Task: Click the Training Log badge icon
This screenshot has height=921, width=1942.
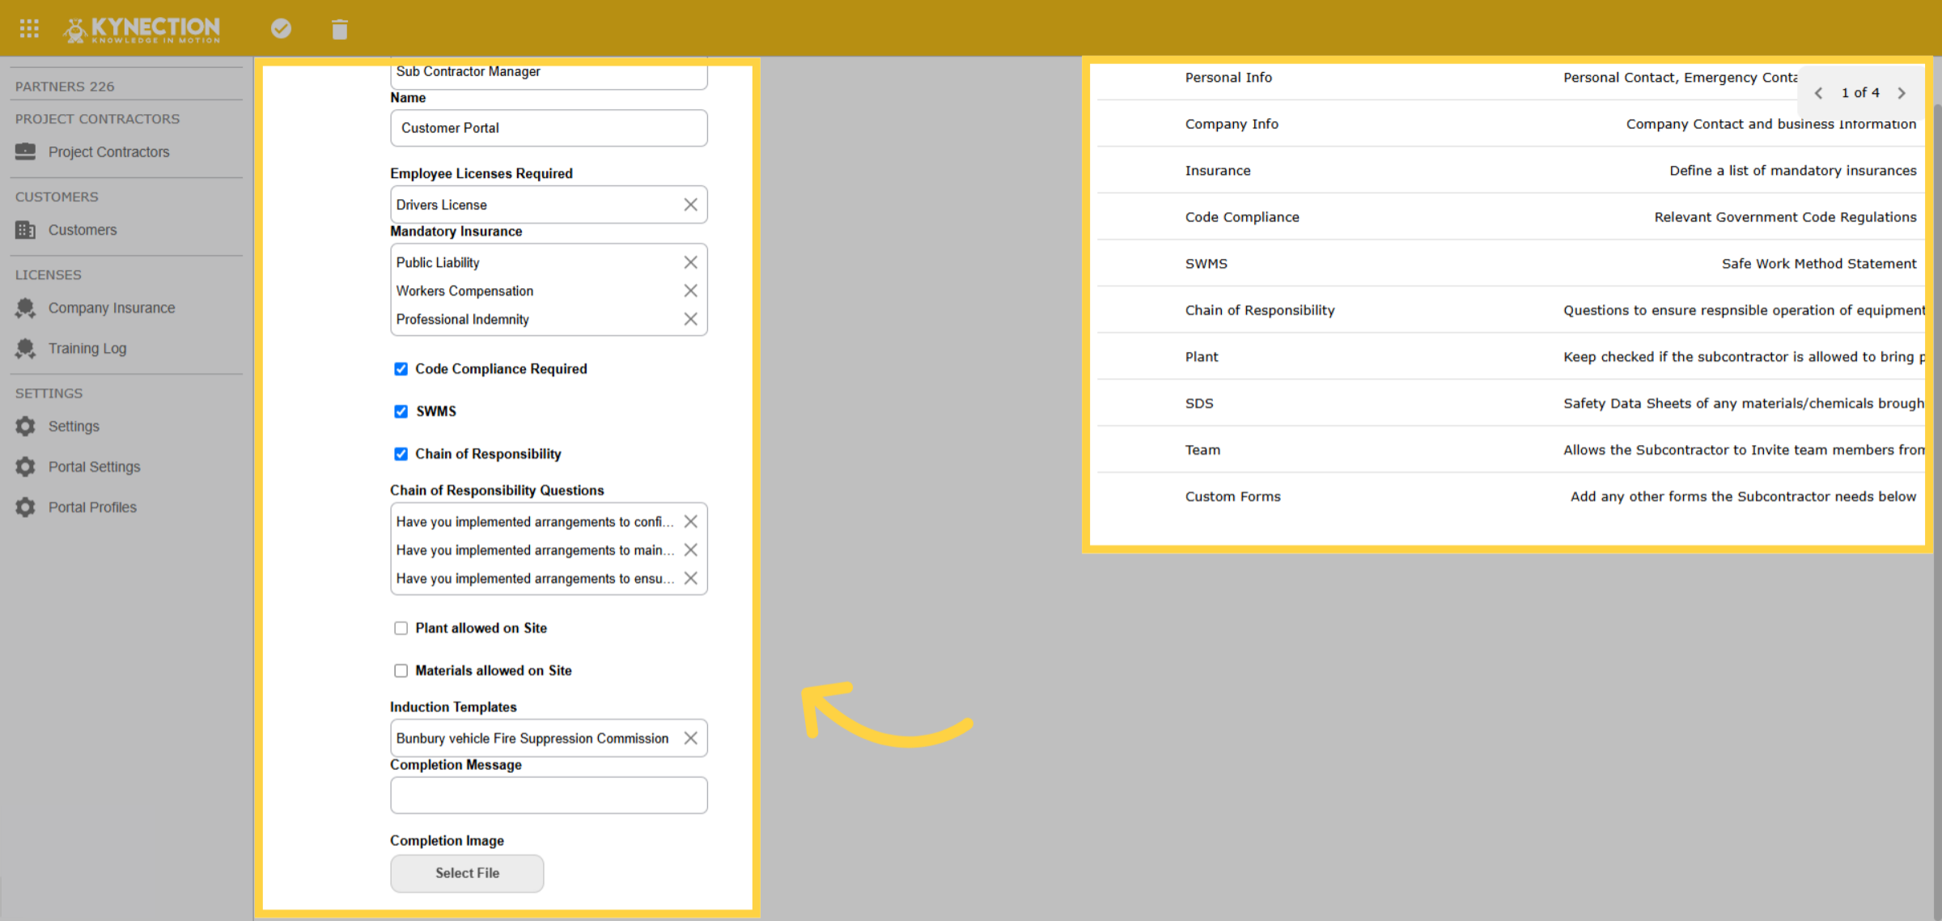Action: (x=26, y=348)
